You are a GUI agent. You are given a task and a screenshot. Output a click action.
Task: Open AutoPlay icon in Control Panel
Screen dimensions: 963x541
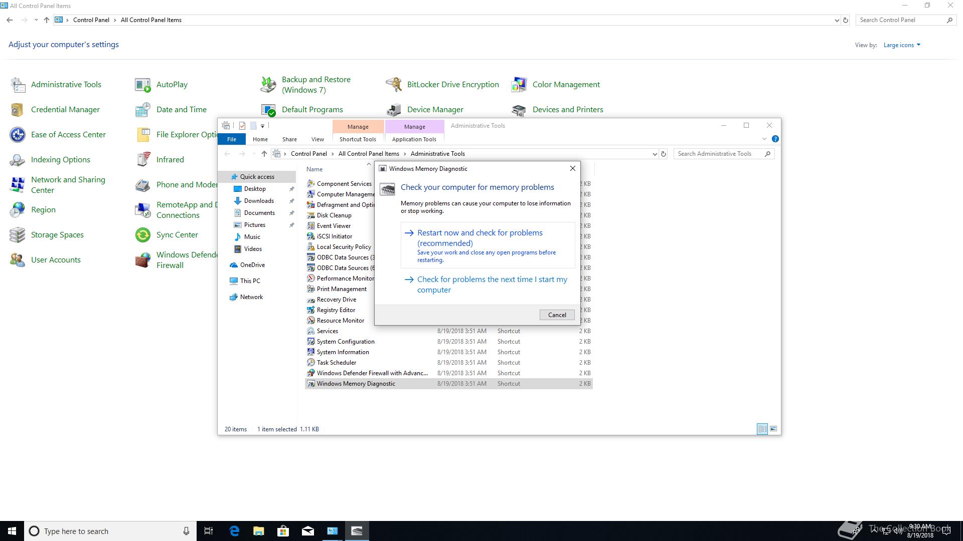143,85
